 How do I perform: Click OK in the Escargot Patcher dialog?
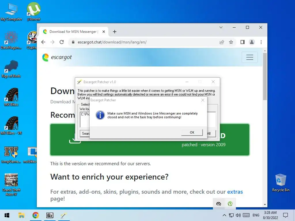pyautogui.click(x=192, y=132)
